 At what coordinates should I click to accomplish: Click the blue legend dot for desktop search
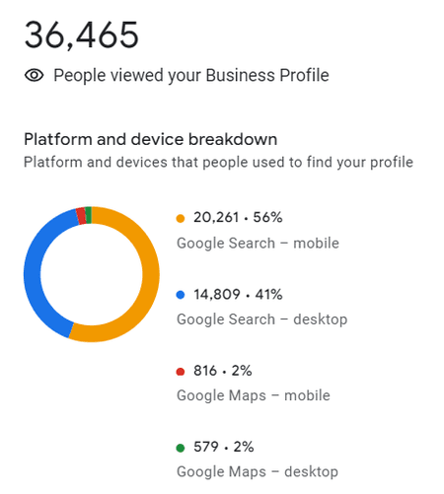181,295
